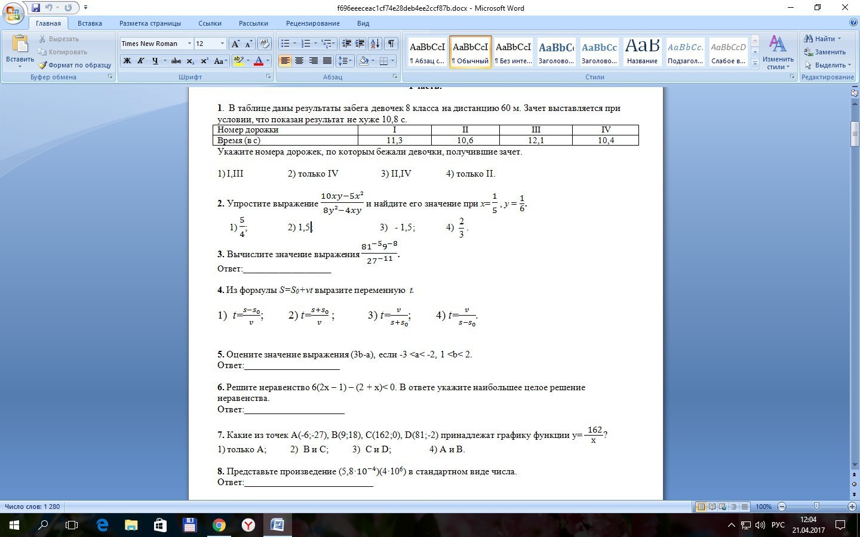Click the zoom slider handle
Screen dimensions: 860x537
tap(816, 507)
